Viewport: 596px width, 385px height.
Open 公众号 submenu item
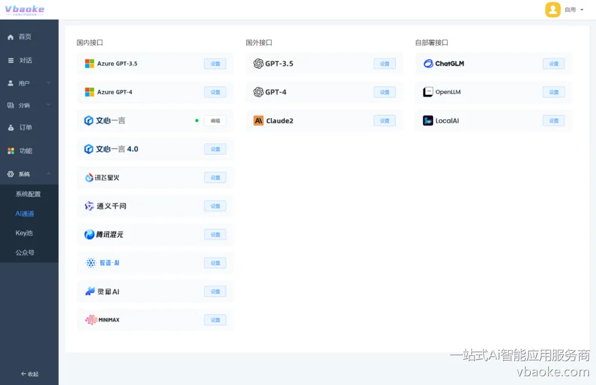coord(24,252)
